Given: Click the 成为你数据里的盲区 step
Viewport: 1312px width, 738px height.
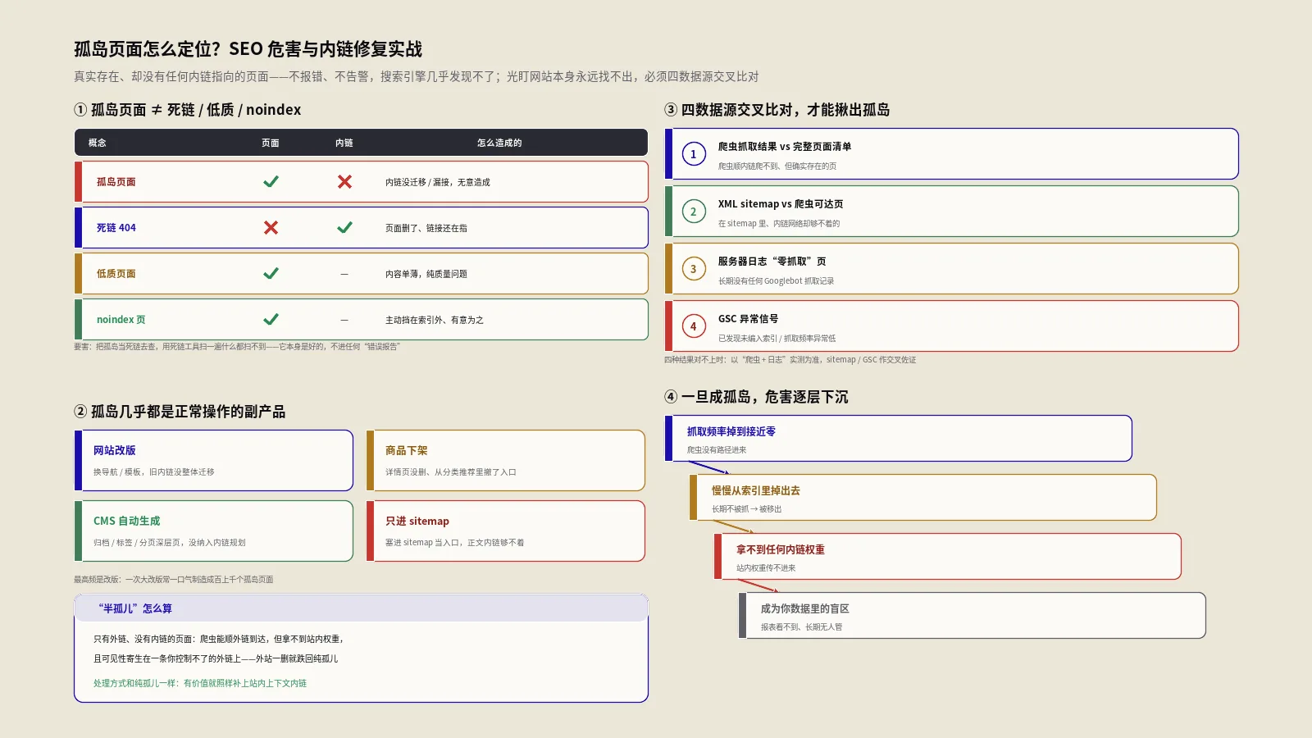Looking at the screenshot, I should point(972,616).
